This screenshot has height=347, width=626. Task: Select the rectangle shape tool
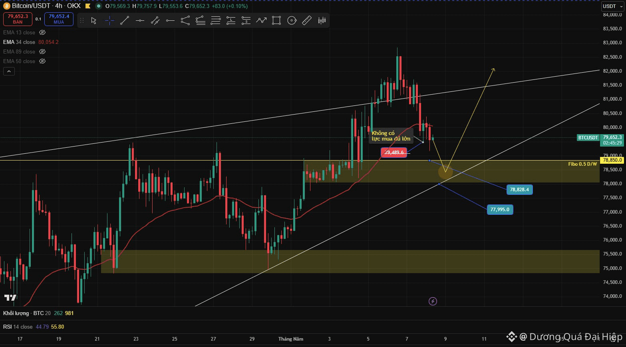[x=276, y=20]
